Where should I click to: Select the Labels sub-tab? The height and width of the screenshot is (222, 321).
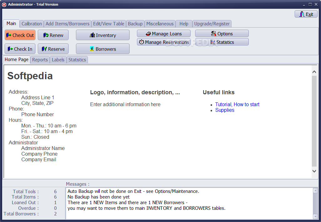[x=58, y=59]
